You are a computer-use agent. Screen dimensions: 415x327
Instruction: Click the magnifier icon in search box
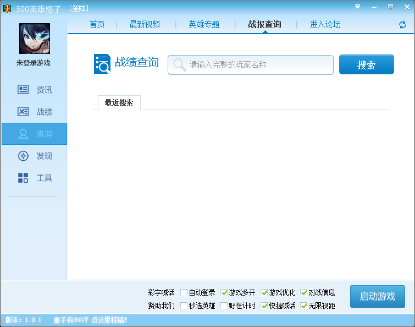click(179, 65)
